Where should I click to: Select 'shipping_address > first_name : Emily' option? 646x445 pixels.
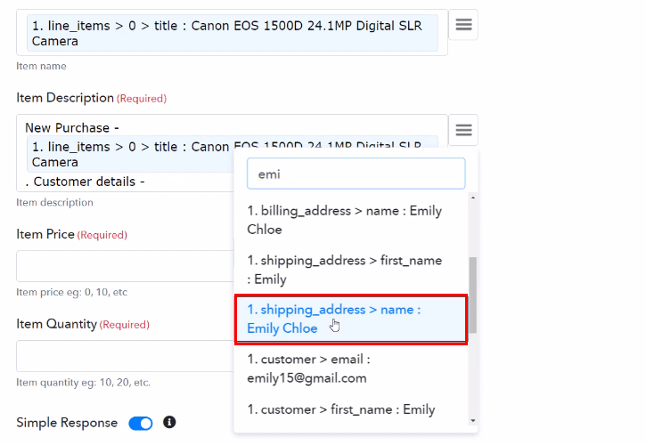pos(351,270)
